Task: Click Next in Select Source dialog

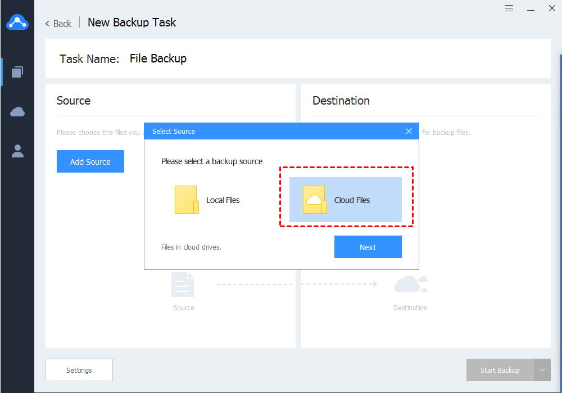Action: [368, 247]
